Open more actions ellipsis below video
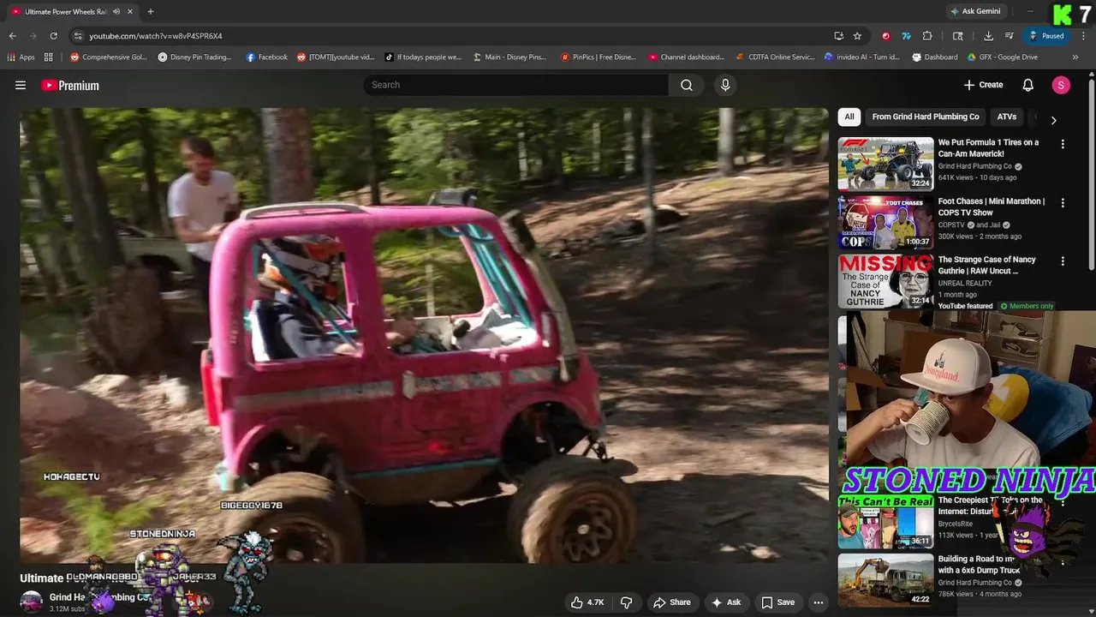This screenshot has height=617, width=1096. [x=819, y=602]
